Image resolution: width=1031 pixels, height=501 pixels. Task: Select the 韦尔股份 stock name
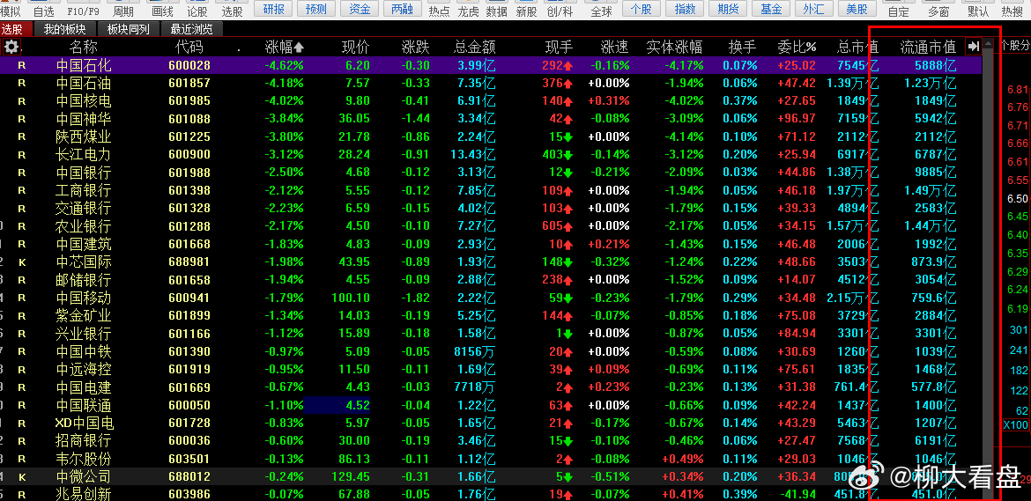pyautogui.click(x=84, y=459)
